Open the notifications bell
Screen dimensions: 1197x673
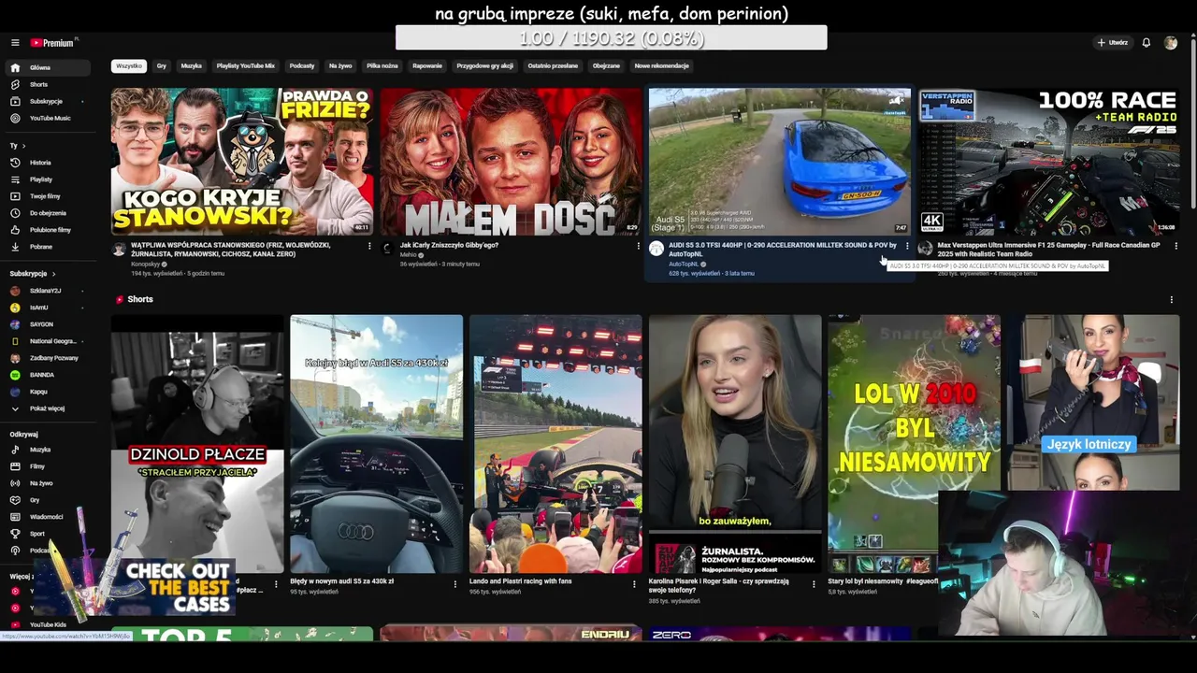(1146, 43)
